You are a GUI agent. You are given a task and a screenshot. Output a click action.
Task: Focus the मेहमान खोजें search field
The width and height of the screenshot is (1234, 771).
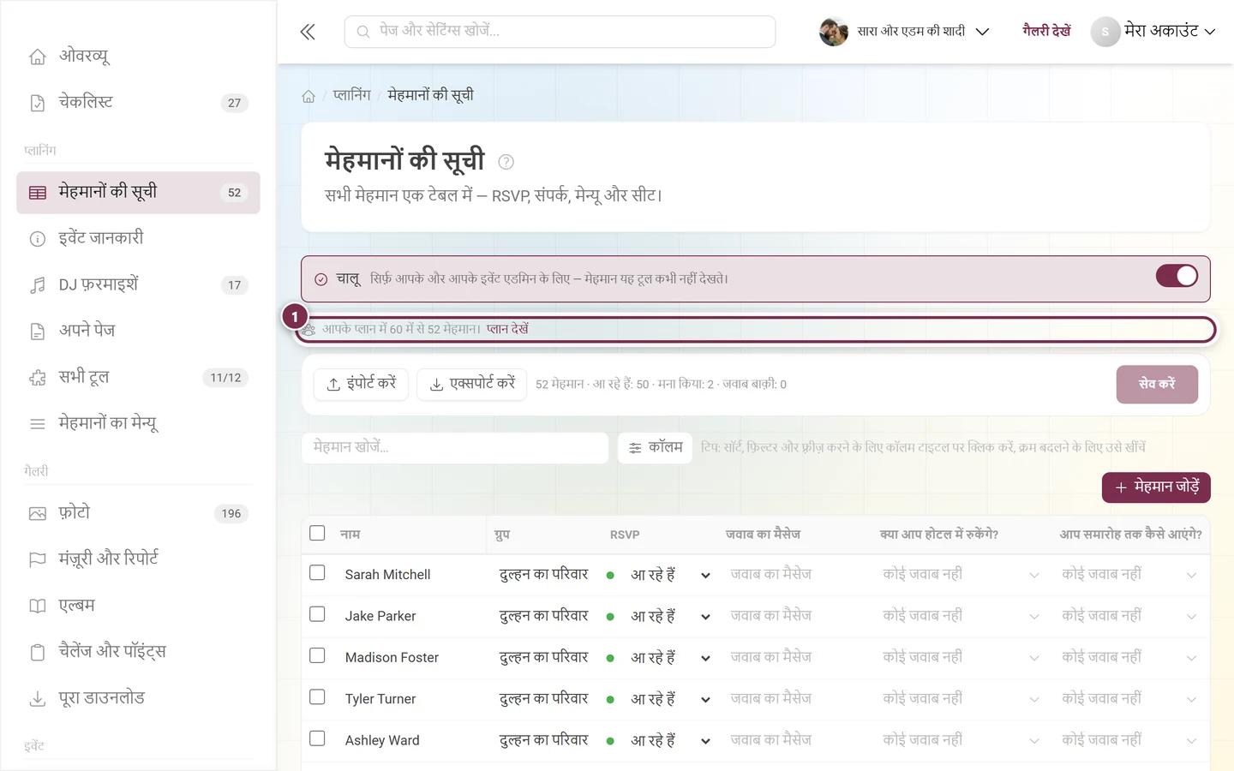(455, 447)
